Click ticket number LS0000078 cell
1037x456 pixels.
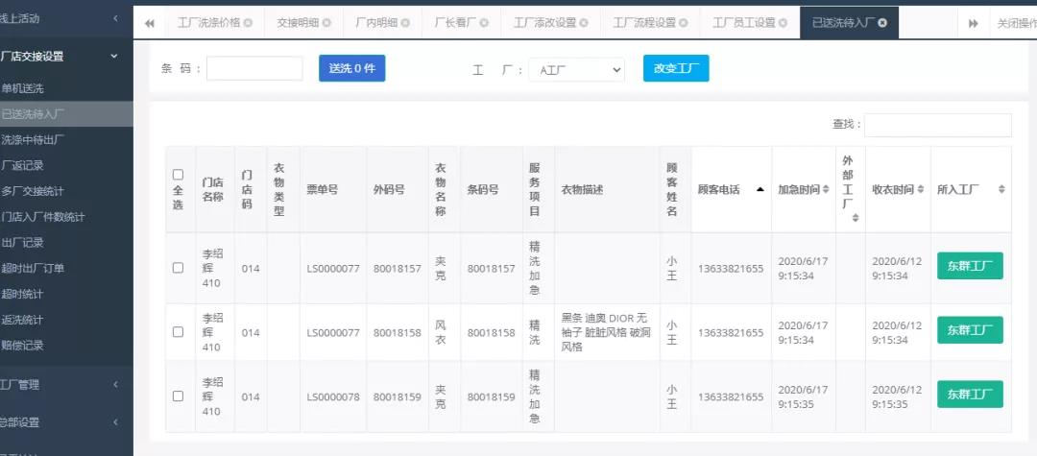[x=333, y=397]
